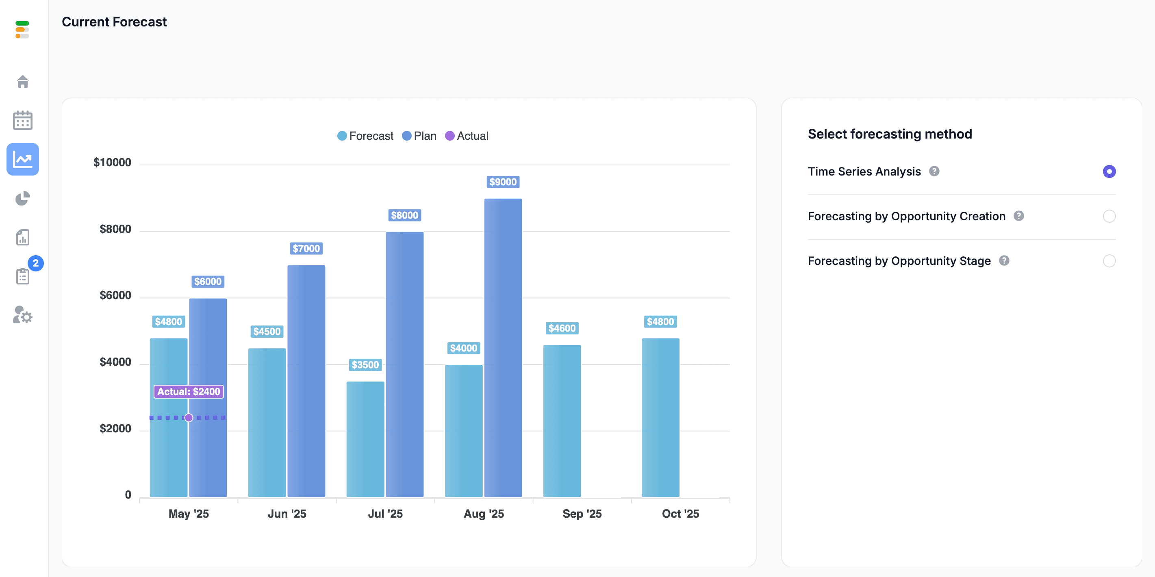Click the Aug '25 plan bar labeled $9000
The image size is (1155, 577).
[x=503, y=348]
